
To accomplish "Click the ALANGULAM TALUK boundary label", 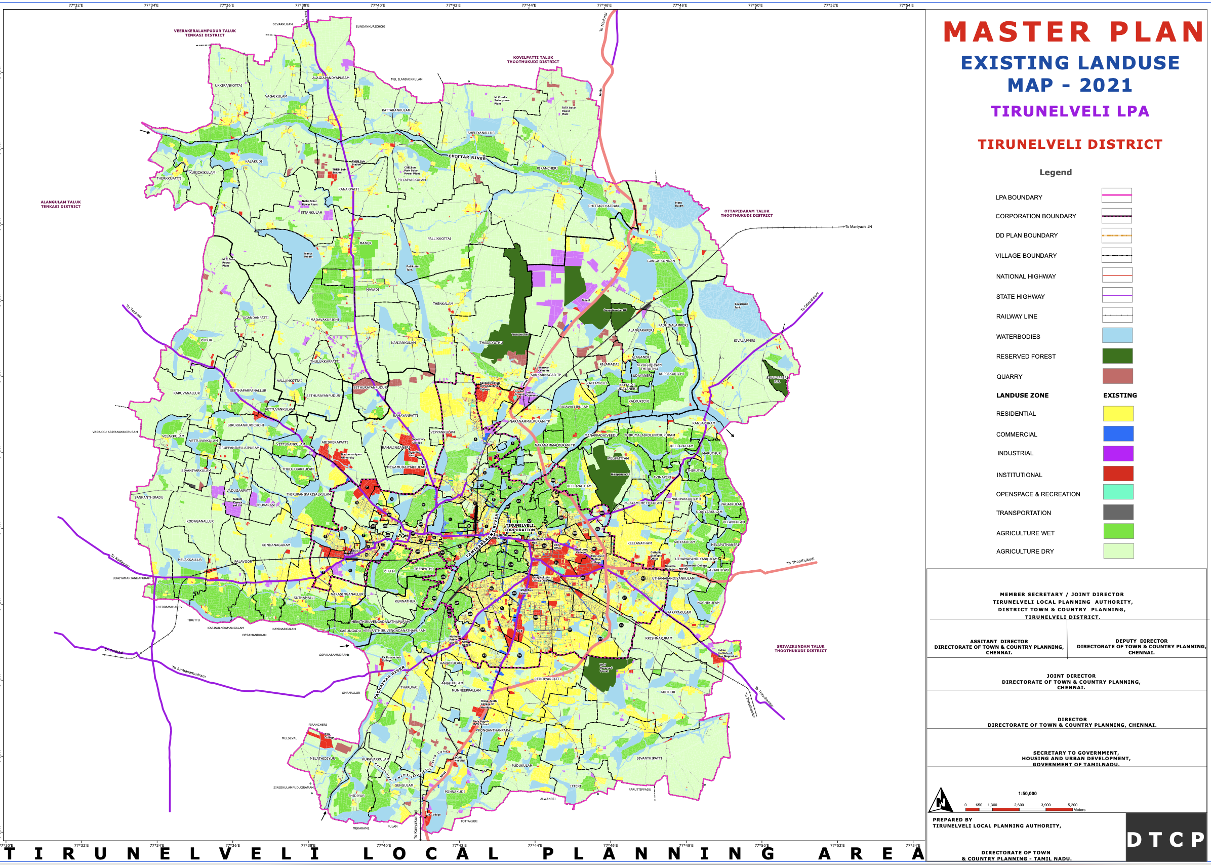I will point(61,204).
